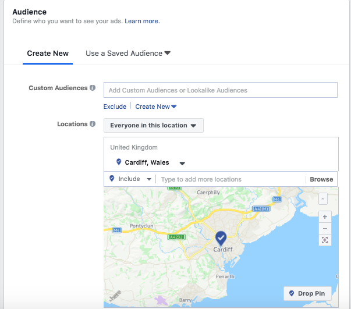351x309 pixels.
Task: Expand the Cardiff, Wales options arrow
Action: 182,164
